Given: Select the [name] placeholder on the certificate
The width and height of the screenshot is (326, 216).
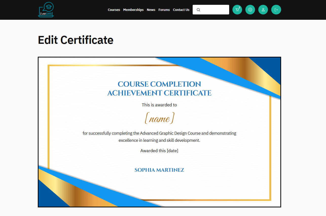Looking at the screenshot, I should pyautogui.click(x=159, y=119).
